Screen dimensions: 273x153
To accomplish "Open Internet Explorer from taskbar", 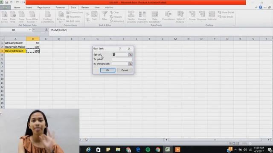I will point(88,150).
